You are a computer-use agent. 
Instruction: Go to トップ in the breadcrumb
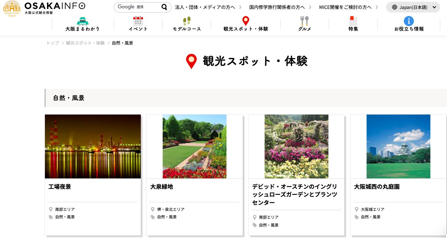pyautogui.click(x=52, y=43)
